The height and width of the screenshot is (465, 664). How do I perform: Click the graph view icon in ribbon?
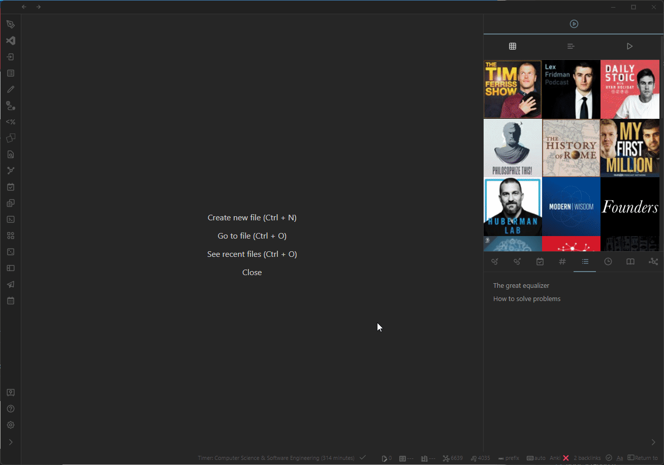(11, 171)
